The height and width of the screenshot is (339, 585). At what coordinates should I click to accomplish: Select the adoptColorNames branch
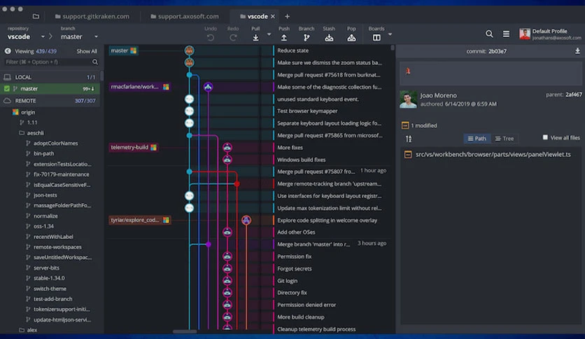pos(55,143)
